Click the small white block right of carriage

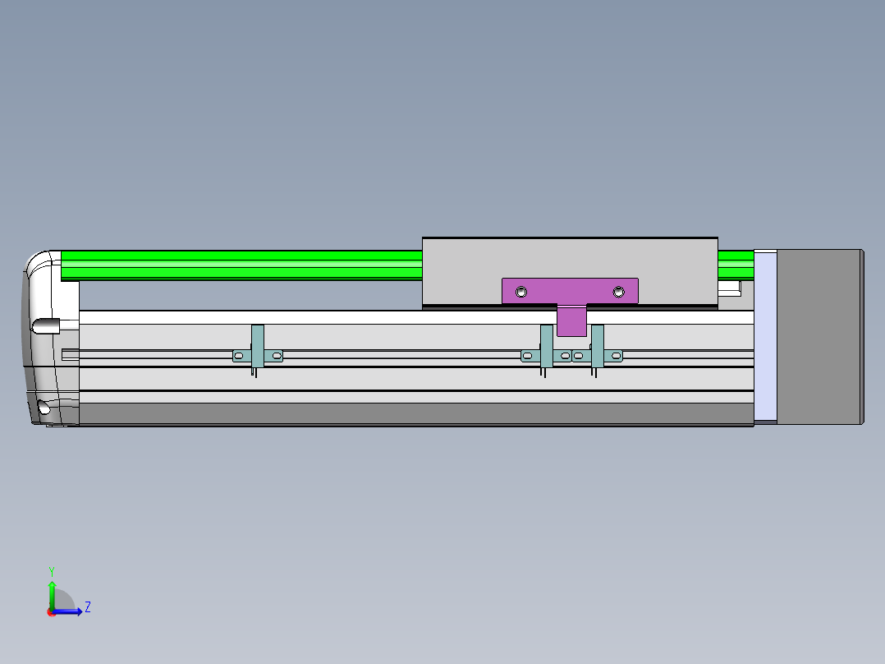(729, 288)
